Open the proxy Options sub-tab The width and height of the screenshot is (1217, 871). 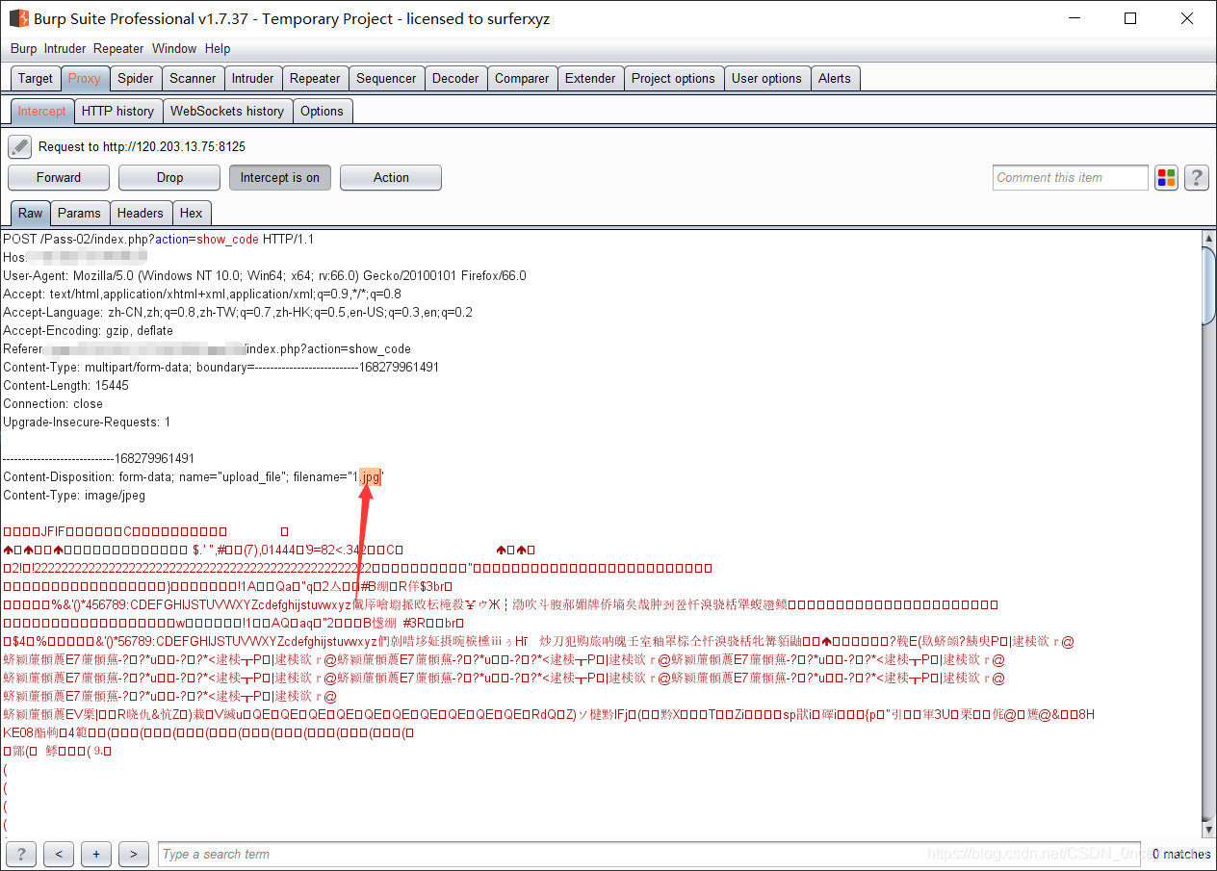click(322, 111)
